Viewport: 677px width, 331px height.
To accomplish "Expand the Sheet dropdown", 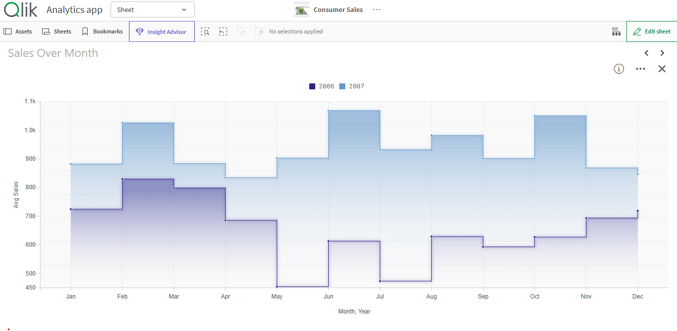I will (152, 9).
